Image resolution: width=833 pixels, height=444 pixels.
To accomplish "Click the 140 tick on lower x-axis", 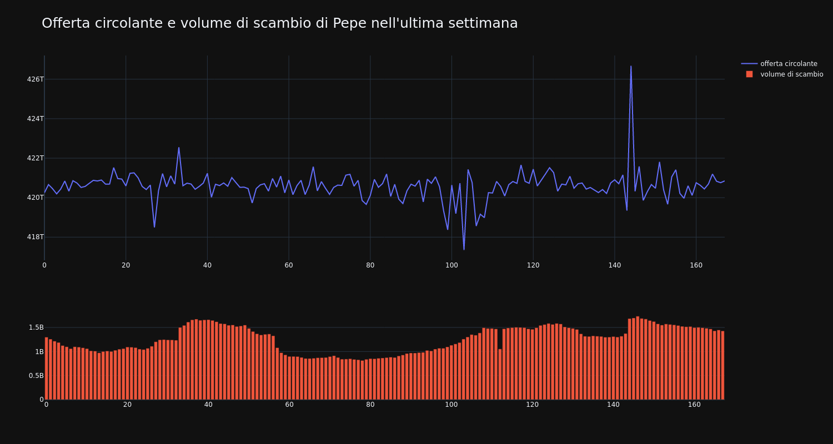I will coord(613,405).
